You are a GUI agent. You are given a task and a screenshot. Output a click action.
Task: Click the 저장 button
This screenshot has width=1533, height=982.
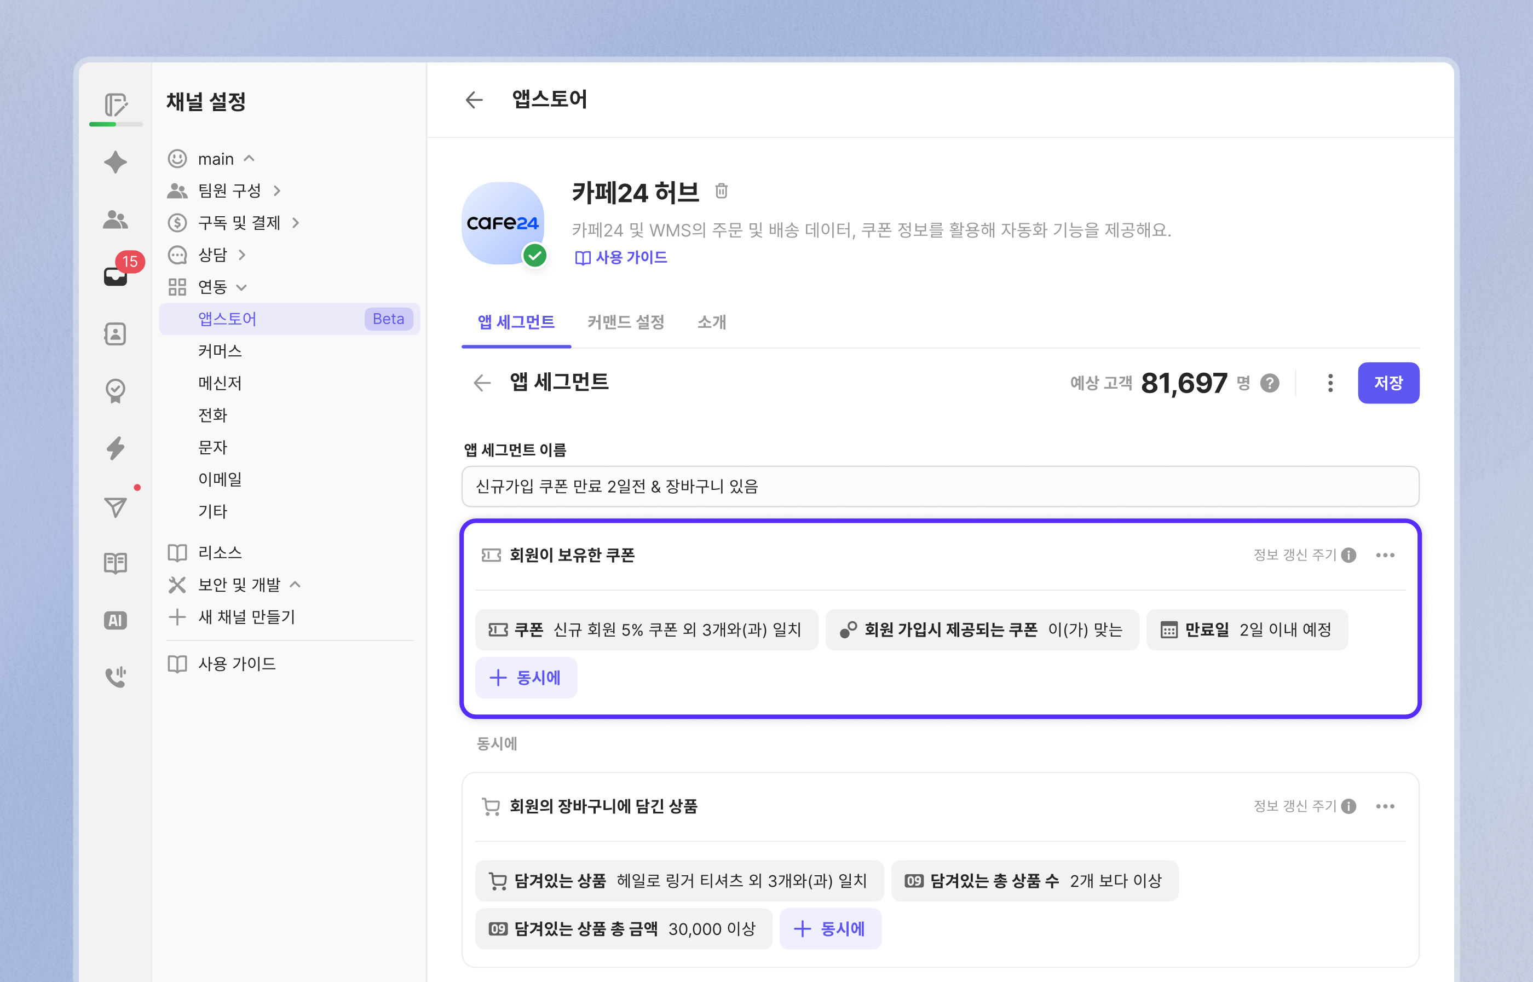[x=1388, y=383]
